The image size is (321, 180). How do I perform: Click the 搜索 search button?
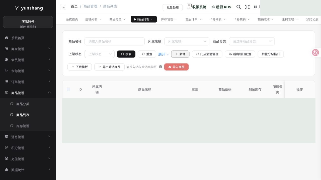(x=126, y=54)
